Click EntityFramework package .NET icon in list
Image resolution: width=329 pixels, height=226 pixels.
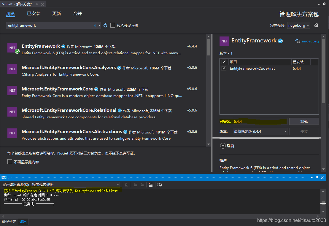12,48
